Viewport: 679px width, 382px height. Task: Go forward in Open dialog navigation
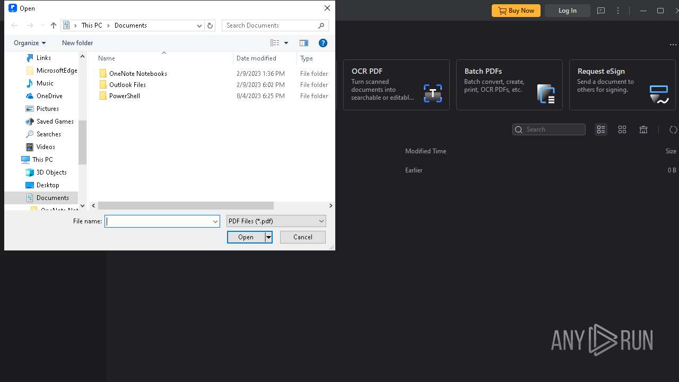(x=30, y=25)
